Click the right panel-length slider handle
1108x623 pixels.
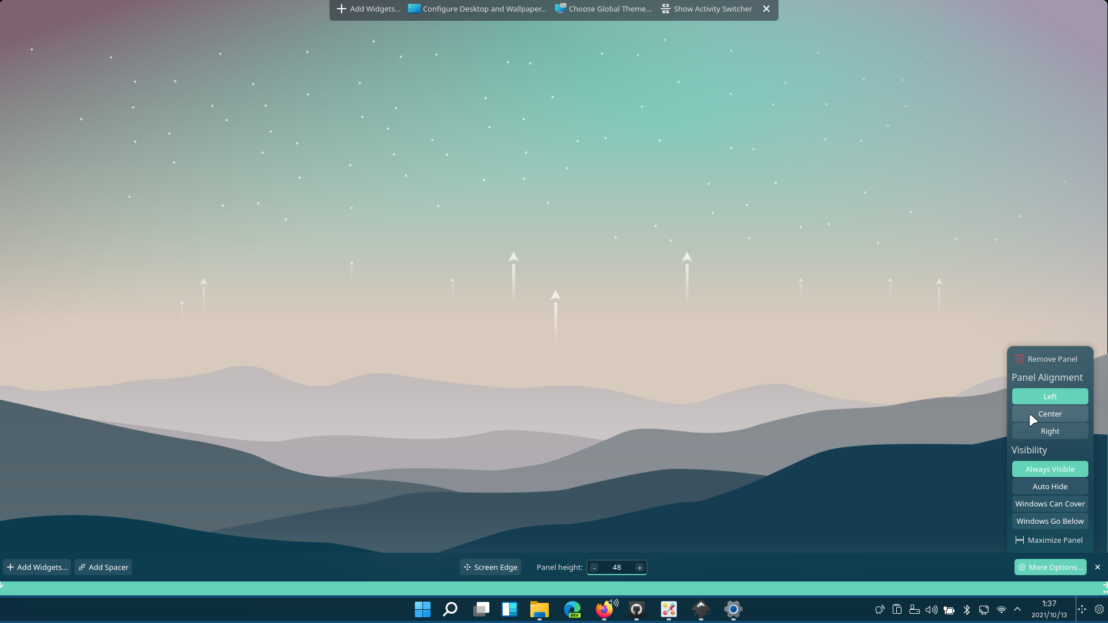pos(1105,588)
